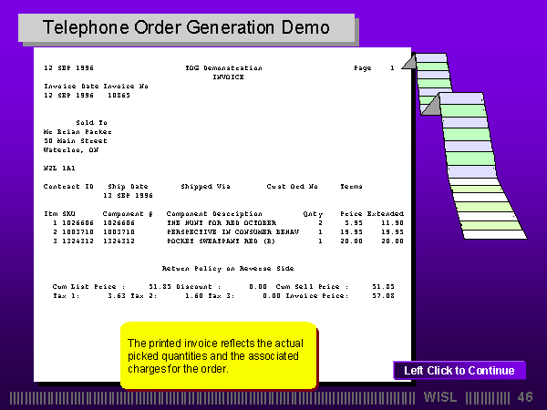Click the Invoice Price total 57.08
547x410 pixels.
(383, 295)
